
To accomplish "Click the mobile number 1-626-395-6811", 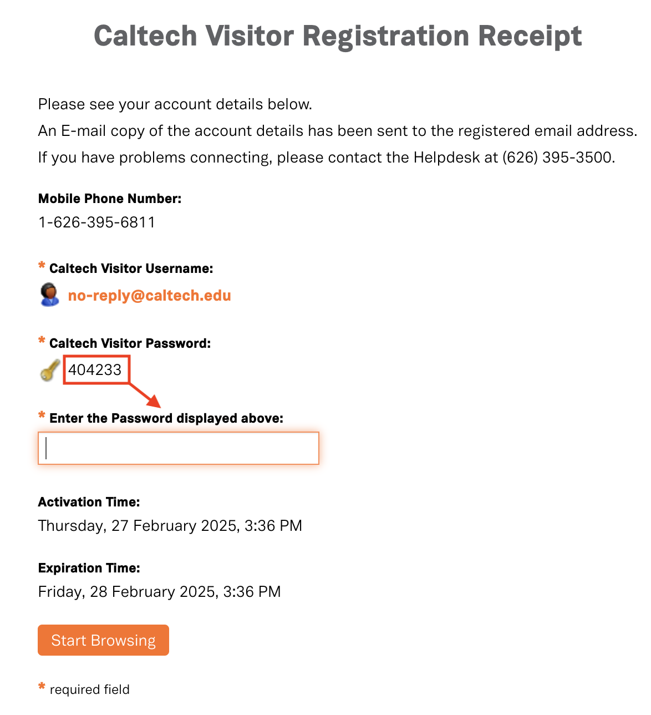I will tap(96, 222).
